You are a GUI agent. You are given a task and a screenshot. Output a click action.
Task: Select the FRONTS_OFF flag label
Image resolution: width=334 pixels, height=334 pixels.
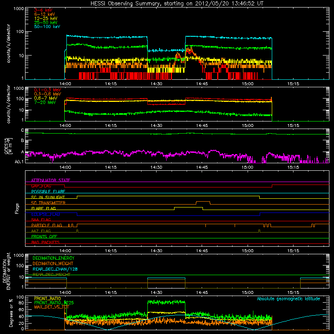tap(44, 237)
